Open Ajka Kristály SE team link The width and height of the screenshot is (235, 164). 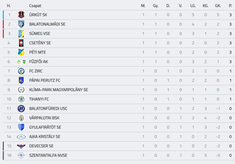pyautogui.click(x=45, y=137)
